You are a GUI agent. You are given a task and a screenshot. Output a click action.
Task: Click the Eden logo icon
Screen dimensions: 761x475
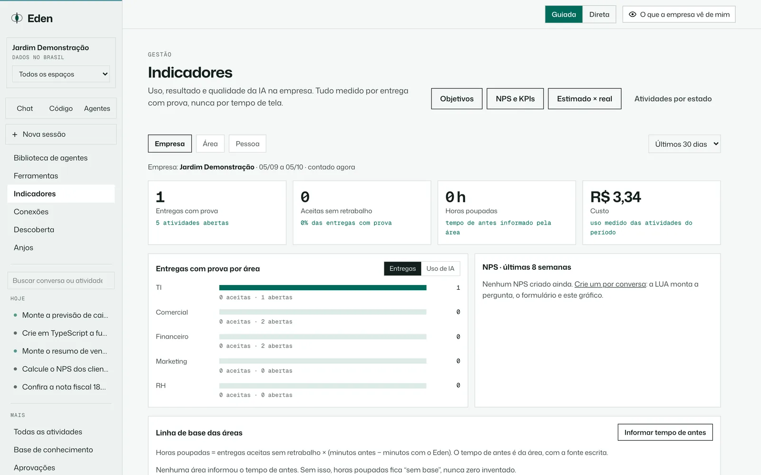click(17, 18)
